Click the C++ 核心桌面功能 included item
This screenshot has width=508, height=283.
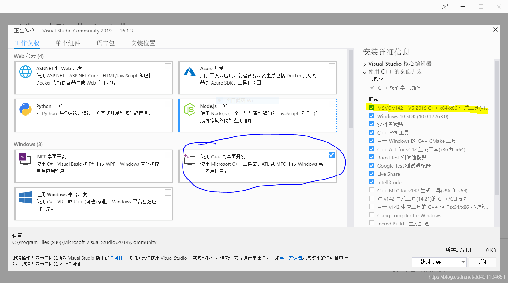(399, 88)
